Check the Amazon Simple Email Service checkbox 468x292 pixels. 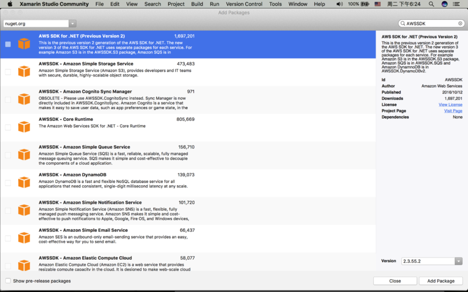8,238
